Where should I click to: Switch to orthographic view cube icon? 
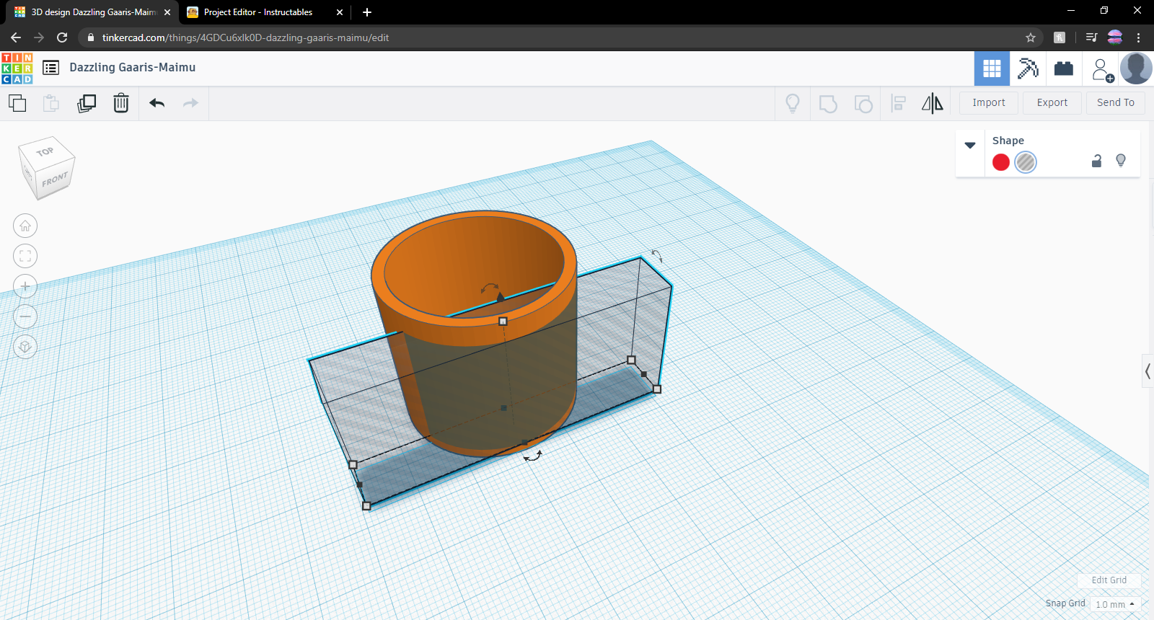pyautogui.click(x=25, y=347)
